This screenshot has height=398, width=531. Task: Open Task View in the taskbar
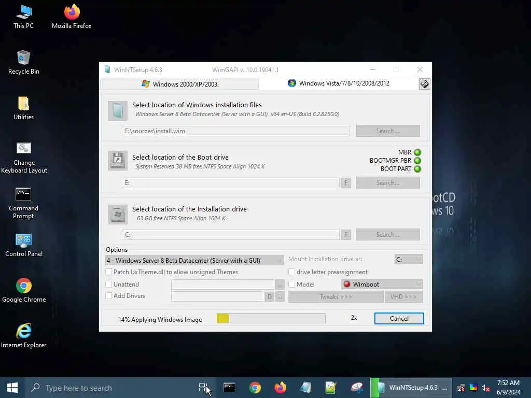(202, 388)
